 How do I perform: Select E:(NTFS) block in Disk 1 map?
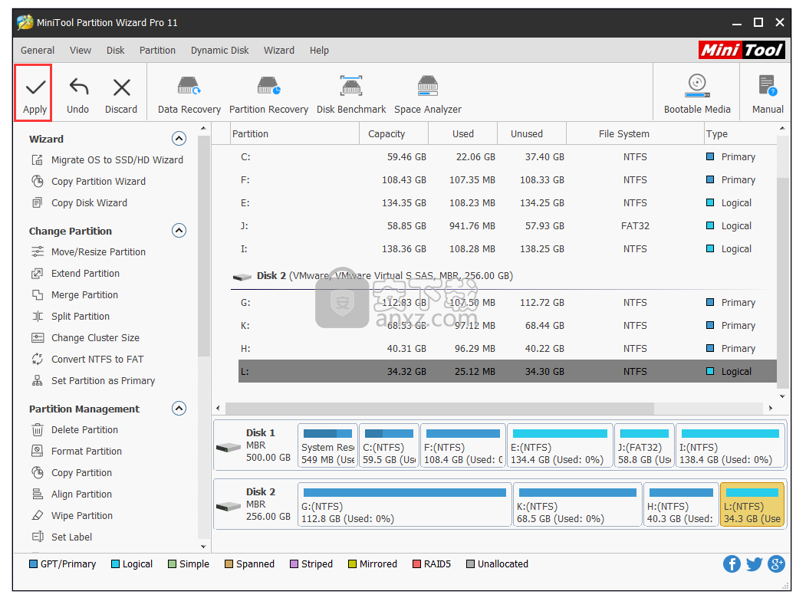click(560, 447)
